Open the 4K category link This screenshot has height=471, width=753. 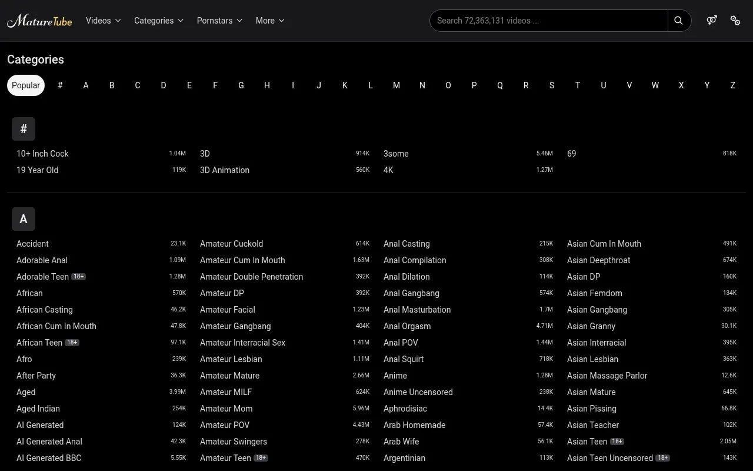tap(388, 170)
